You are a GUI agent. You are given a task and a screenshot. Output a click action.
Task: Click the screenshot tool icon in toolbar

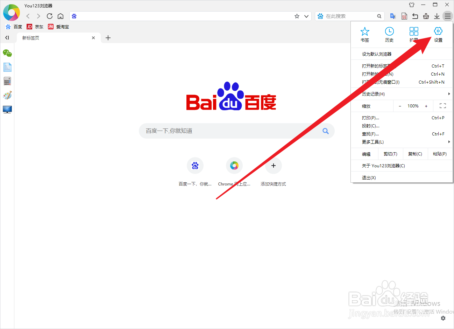click(426, 16)
